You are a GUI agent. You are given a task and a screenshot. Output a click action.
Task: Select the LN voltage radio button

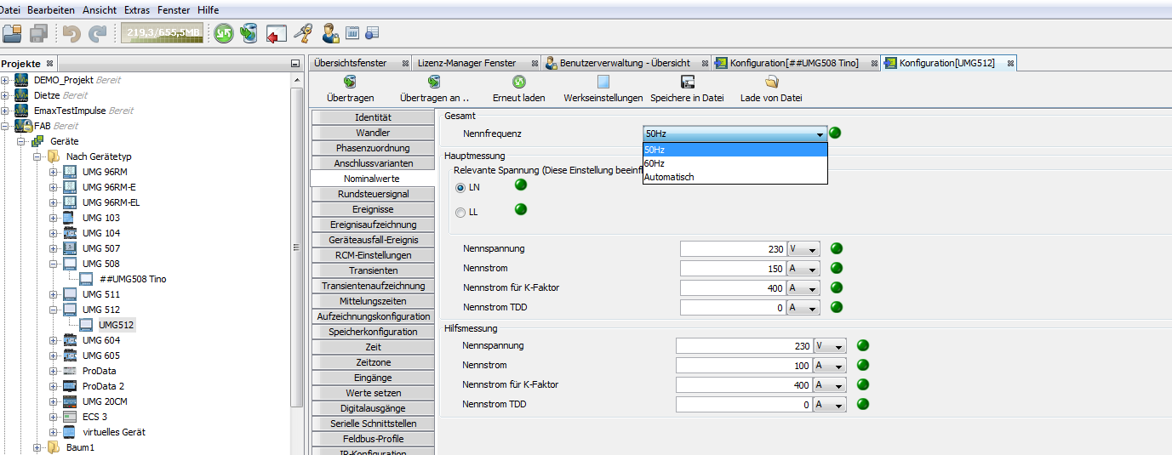[461, 187]
